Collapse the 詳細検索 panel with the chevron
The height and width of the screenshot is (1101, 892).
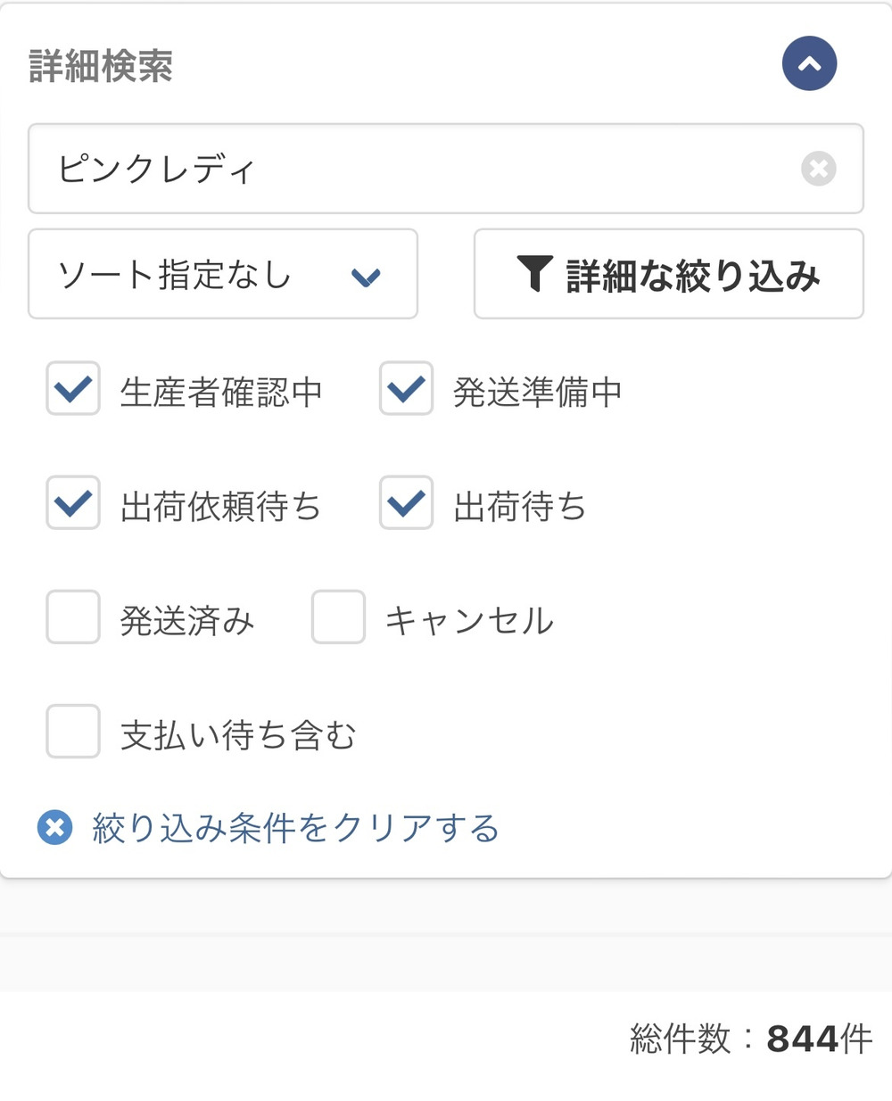(809, 64)
